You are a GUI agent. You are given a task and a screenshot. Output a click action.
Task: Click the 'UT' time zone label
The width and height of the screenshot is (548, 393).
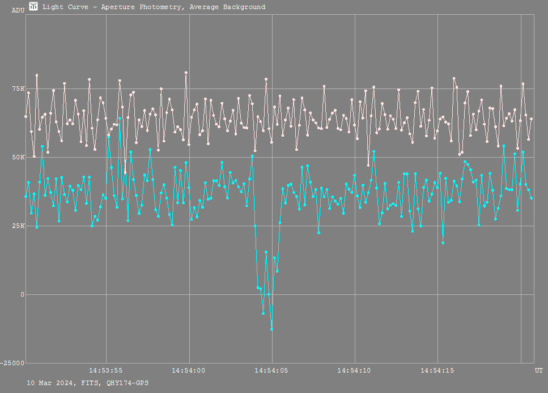[x=539, y=371]
